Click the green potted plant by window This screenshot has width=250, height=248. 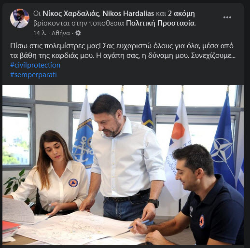pyautogui.click(x=16, y=182)
